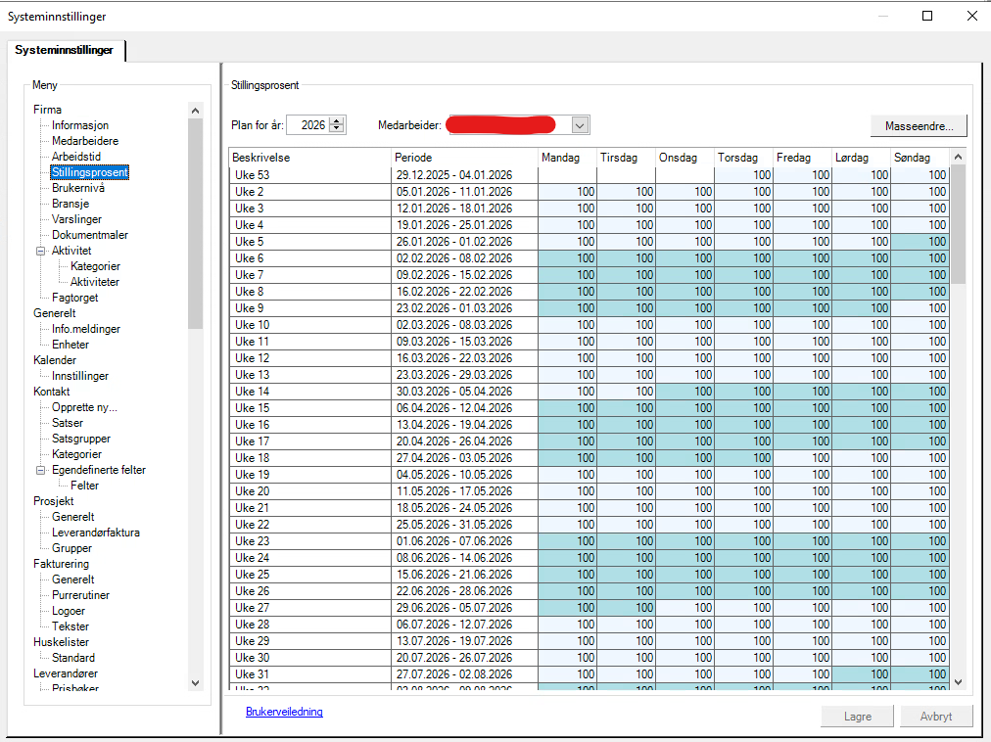The image size is (991, 742).
Task: Click the table scroll up arrow
Action: click(958, 157)
